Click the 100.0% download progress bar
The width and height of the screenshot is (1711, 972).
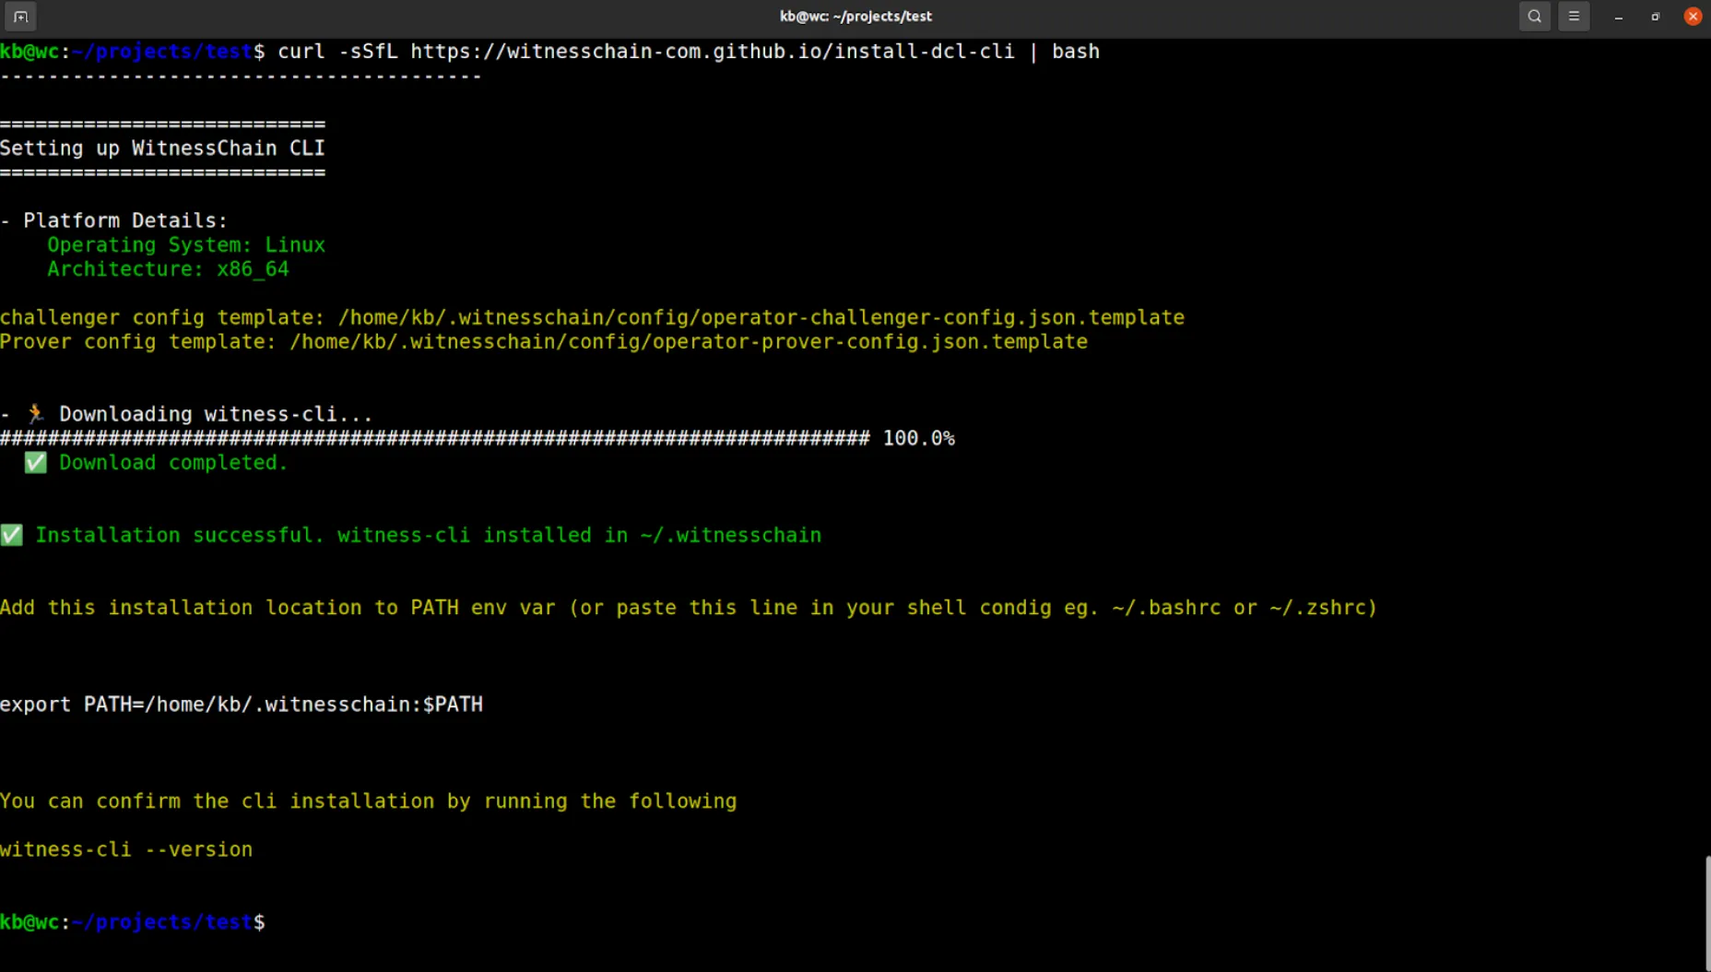433,439
